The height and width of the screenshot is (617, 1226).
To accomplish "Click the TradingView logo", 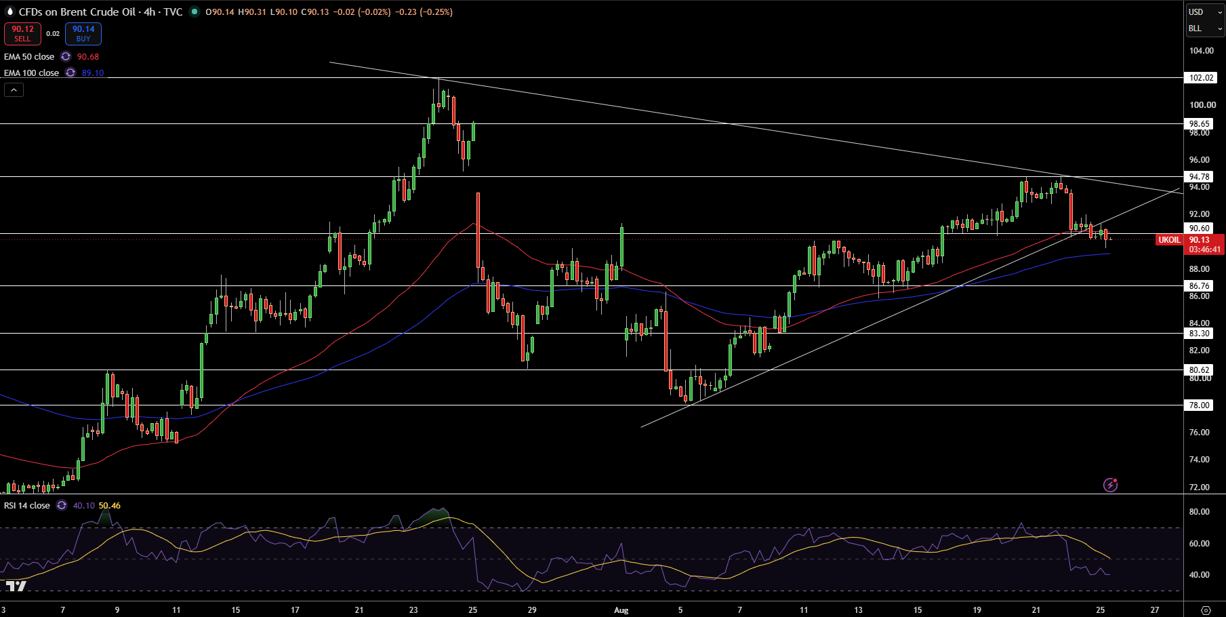I will point(16,586).
